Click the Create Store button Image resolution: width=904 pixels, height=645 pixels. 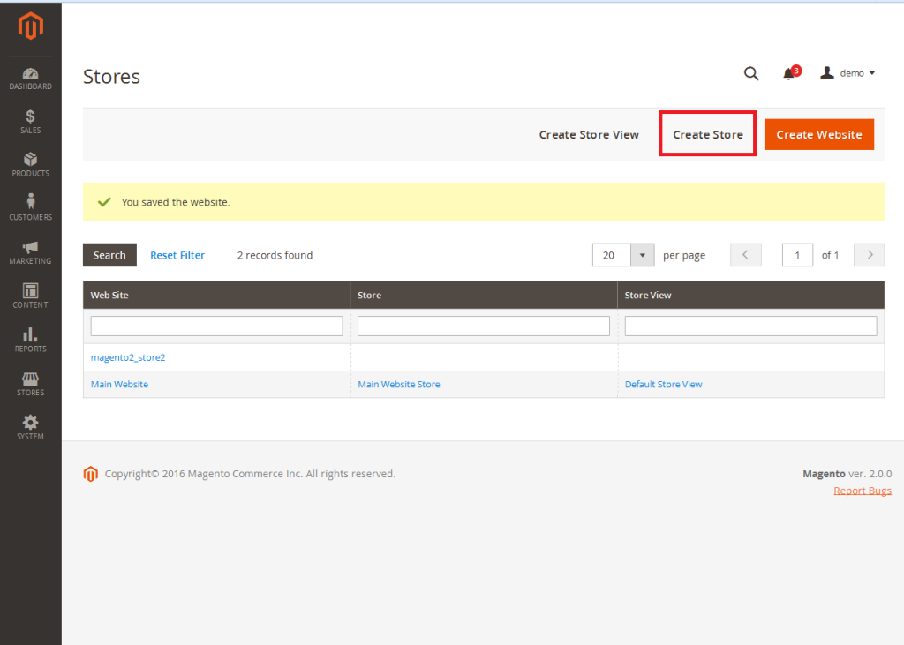coord(708,135)
